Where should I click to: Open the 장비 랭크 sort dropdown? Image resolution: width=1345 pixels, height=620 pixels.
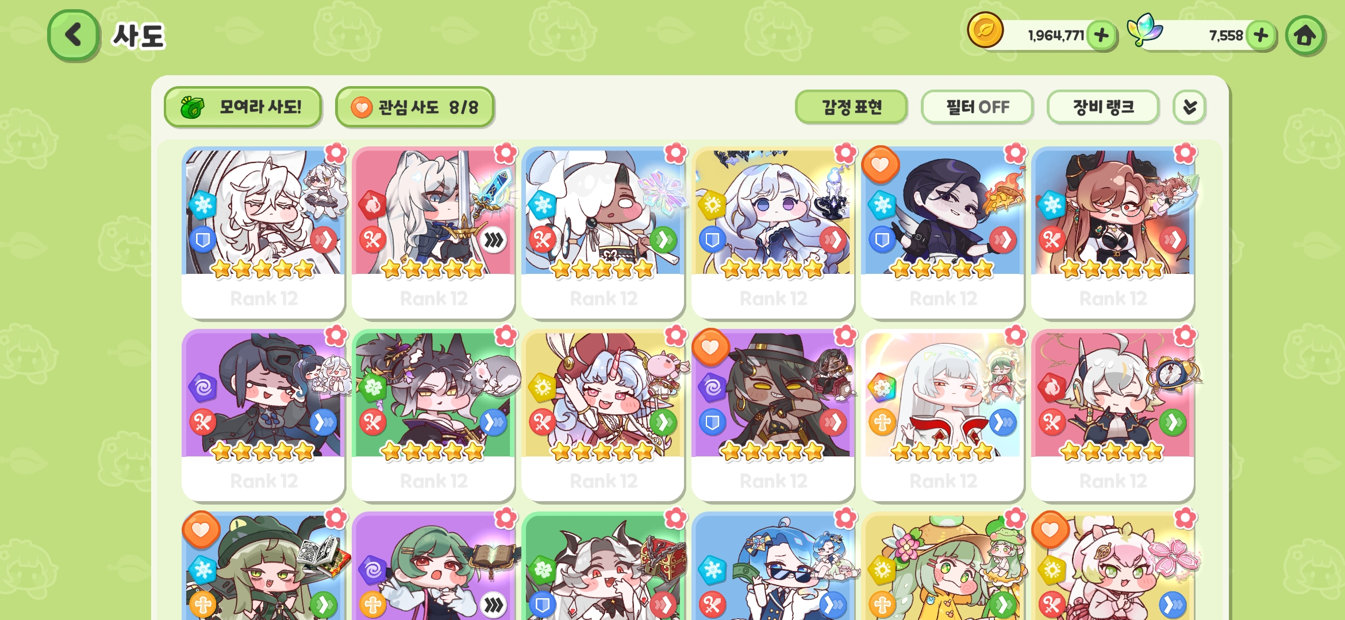click(x=1102, y=107)
